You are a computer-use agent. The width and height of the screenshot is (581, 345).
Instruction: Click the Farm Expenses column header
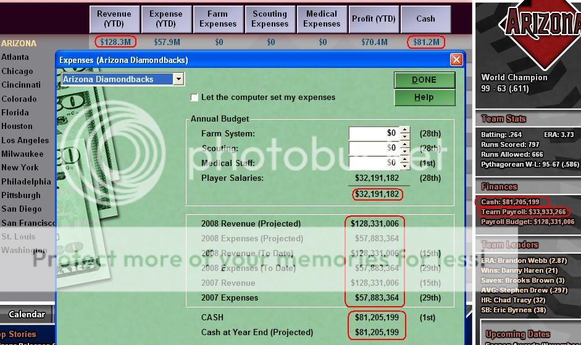click(x=218, y=19)
